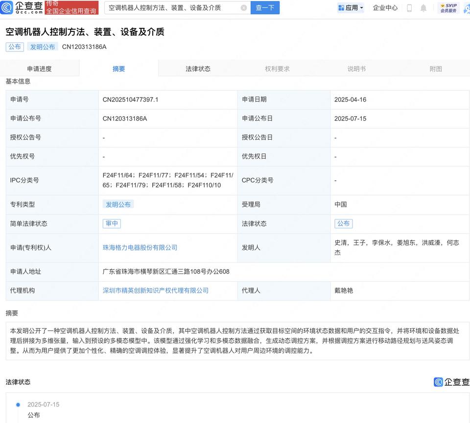The image size is (470, 423).
Task: Click the 公布 entry in the legal timeline
Action: point(34,415)
